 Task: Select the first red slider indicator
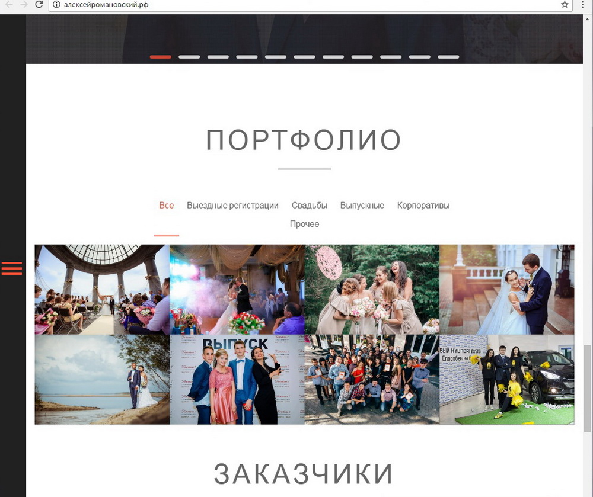pyautogui.click(x=160, y=57)
